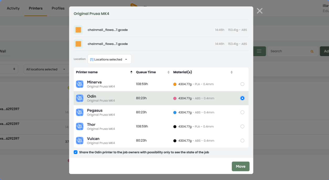
Task: Click Thor printer name
Action: 91,125
